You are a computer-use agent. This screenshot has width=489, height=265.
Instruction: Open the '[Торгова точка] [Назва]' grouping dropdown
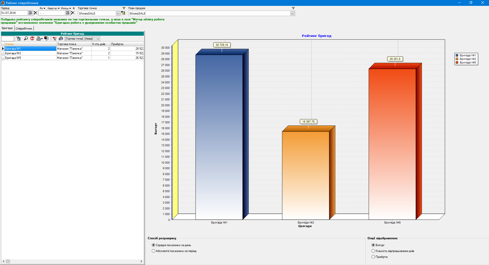[98, 39]
